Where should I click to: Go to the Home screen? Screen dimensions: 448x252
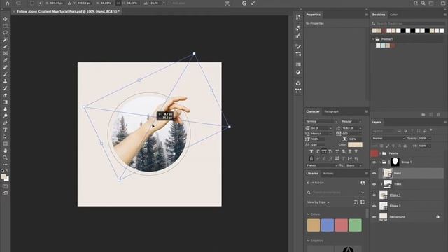click(x=8, y=3)
